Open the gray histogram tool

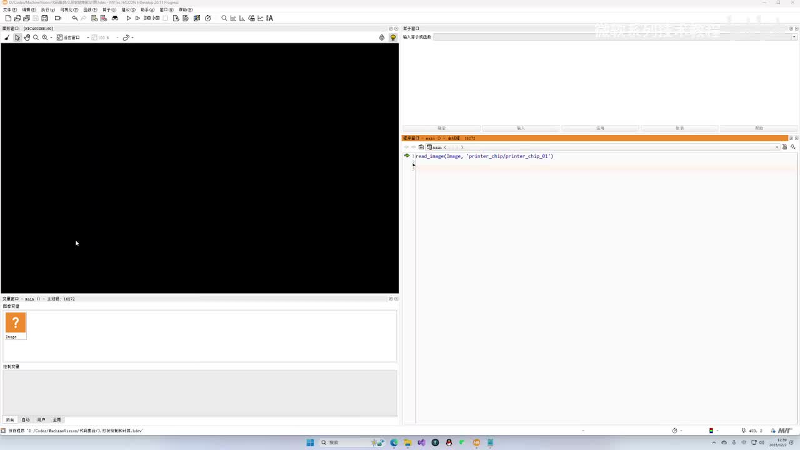(x=233, y=18)
